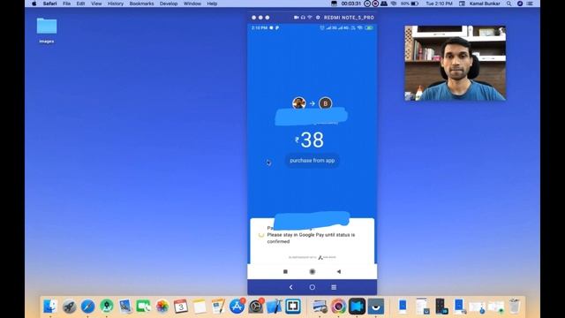Open Spotlight search magnifier
Viewport: 565px width, 318px height.
pos(508,4)
